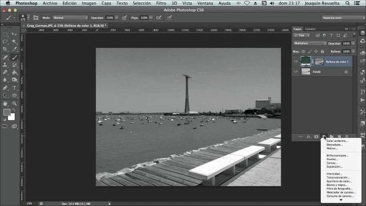Filter layers by adjustment layers
Image resolution: width=366 pixels, height=206 pixels.
pos(324,35)
